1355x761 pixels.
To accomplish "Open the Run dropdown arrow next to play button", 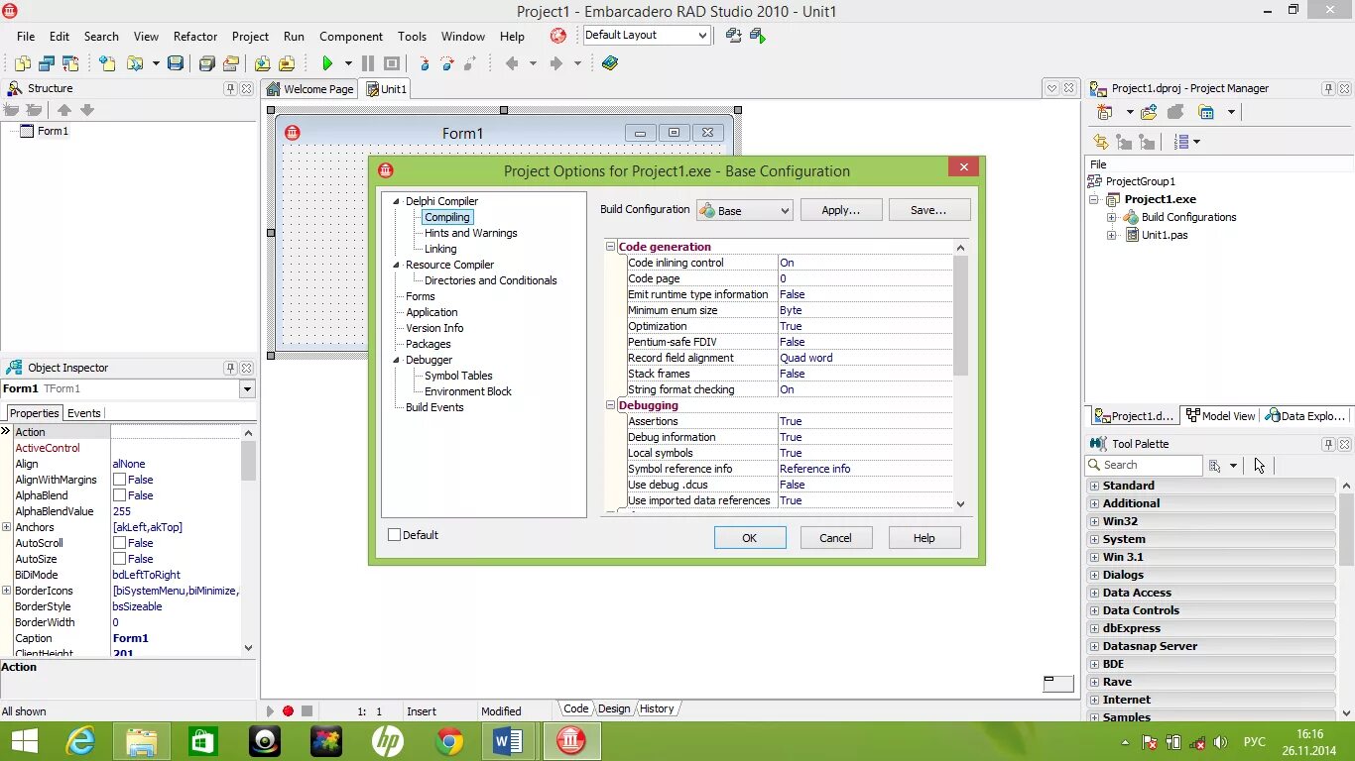I will click(x=348, y=63).
